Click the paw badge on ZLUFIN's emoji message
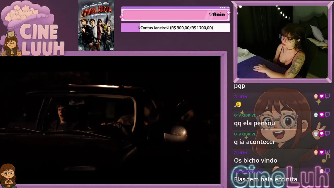Viewport: 334px width, 188px height. pyautogui.click(x=316, y=96)
